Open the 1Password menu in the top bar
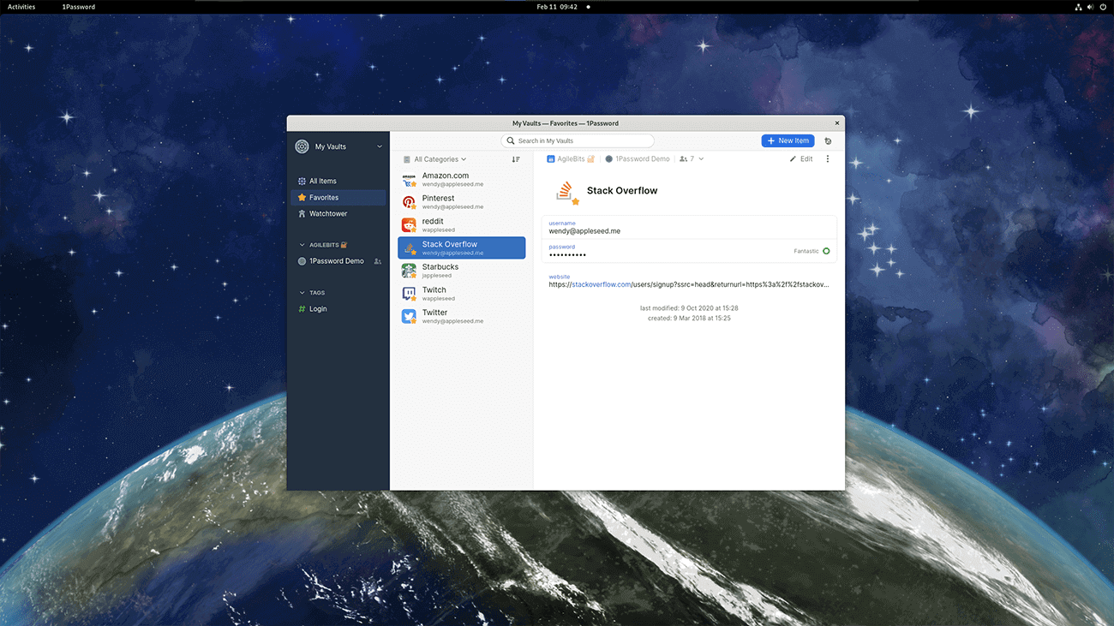The image size is (1114, 626). tap(78, 7)
